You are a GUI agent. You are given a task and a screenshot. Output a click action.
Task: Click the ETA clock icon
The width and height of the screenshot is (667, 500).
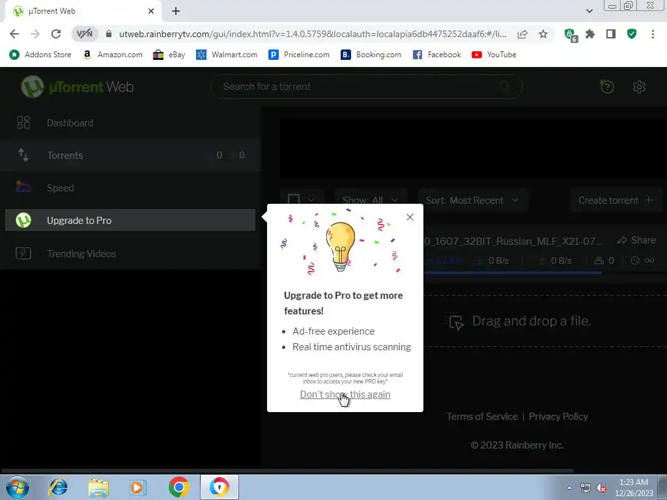634,260
